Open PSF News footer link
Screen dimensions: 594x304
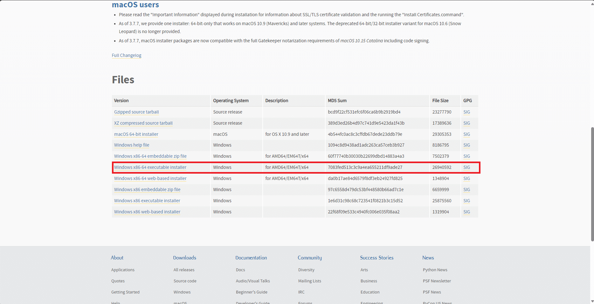tap(432, 292)
